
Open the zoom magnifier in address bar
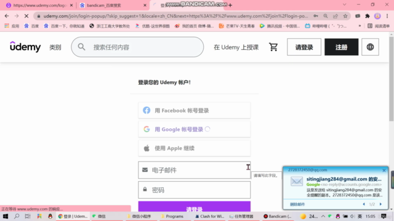tap(326, 16)
